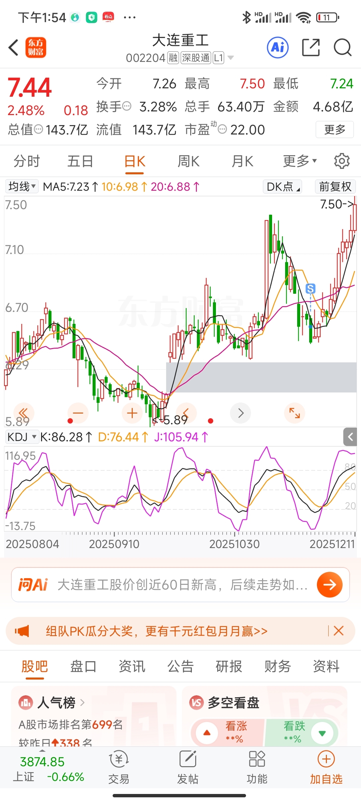Tap the zoom out minus button
The image size is (361, 803).
pos(78,413)
